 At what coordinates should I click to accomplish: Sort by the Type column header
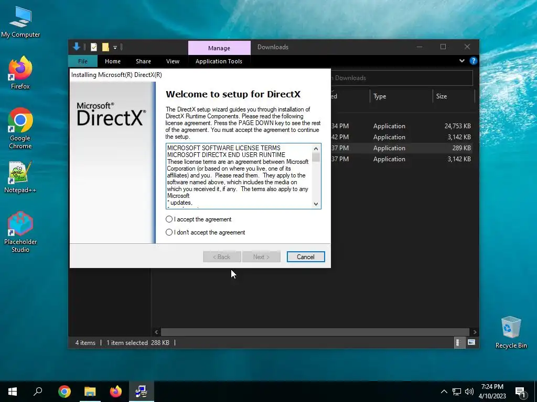pos(401,96)
